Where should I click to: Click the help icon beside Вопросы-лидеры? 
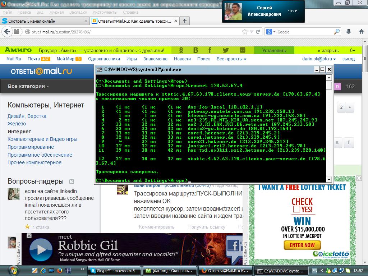tap(72, 181)
